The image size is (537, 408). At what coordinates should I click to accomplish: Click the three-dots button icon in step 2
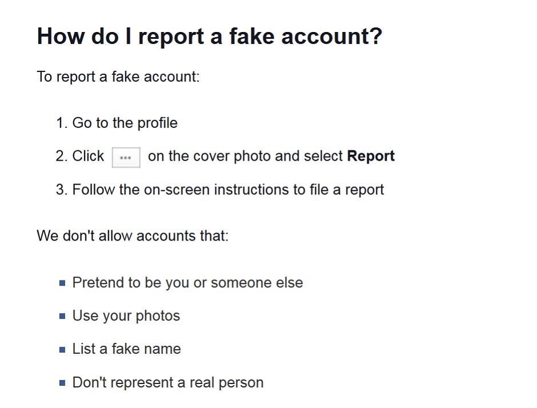[126, 157]
